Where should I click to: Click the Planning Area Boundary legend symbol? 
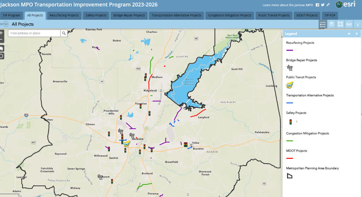pos(290,176)
